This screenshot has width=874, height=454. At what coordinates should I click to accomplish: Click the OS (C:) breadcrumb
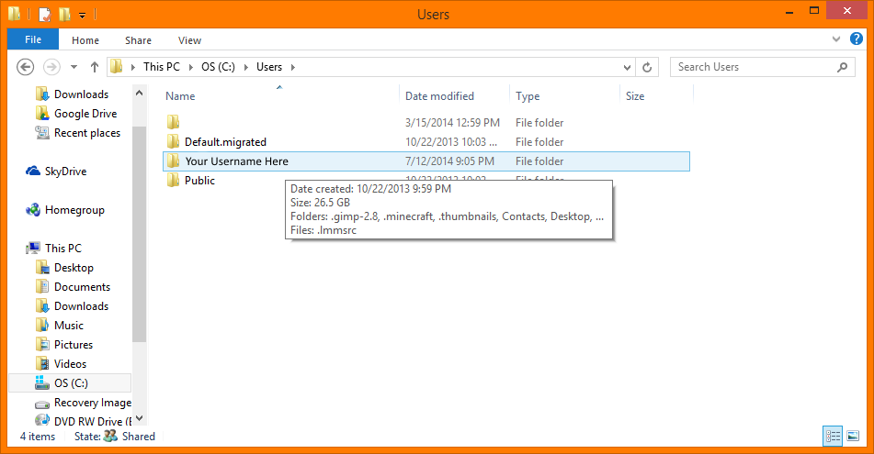218,67
